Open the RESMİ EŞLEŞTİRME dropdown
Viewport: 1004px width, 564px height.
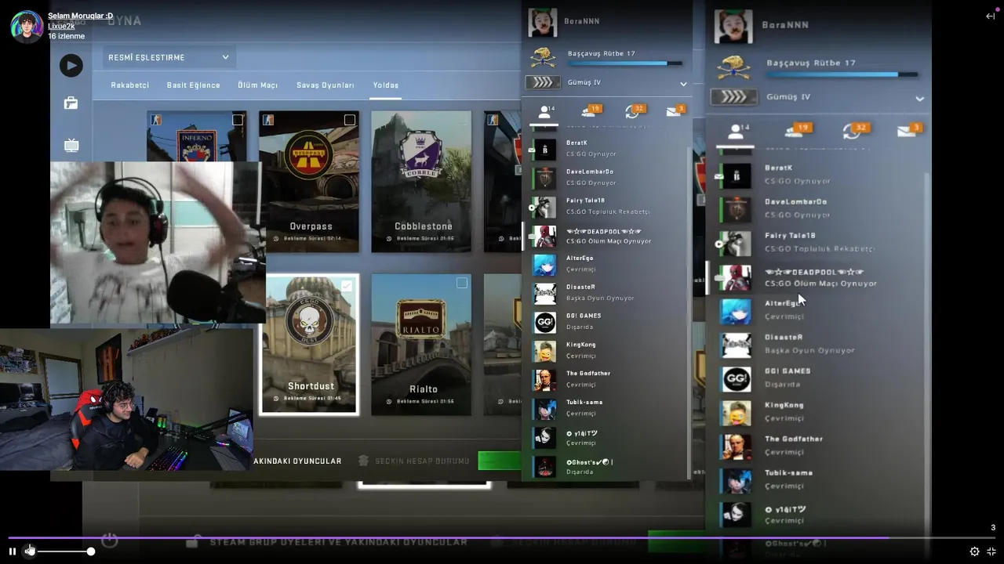click(x=169, y=57)
